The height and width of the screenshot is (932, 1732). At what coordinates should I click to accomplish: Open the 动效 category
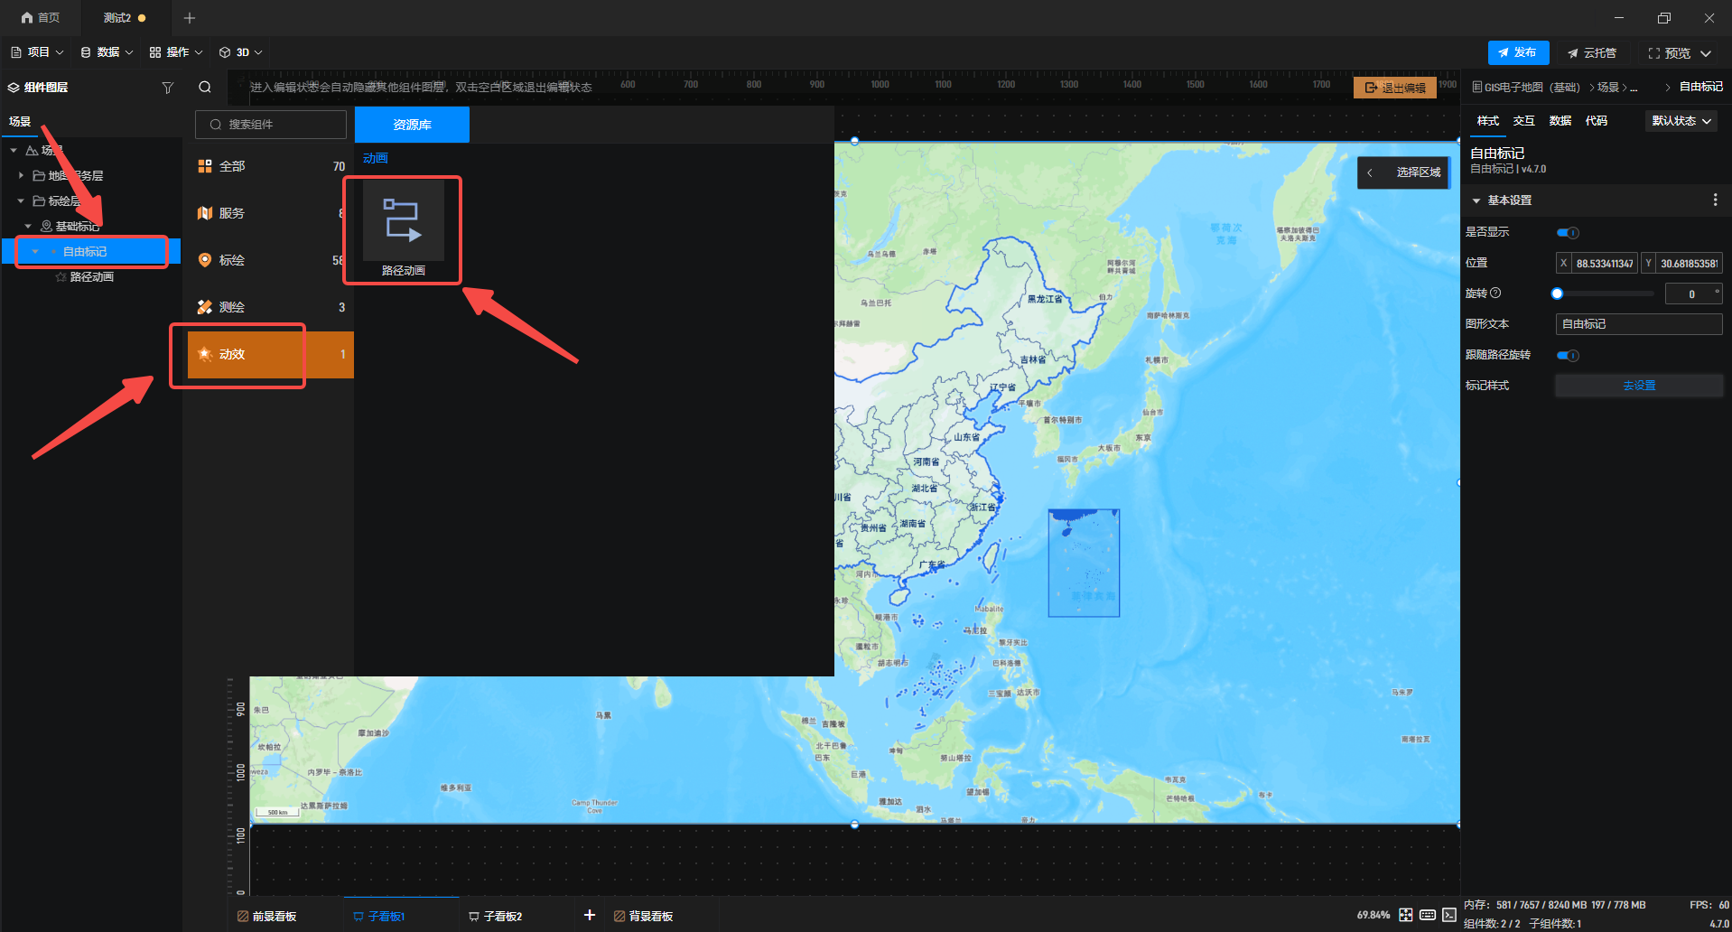tap(270, 354)
